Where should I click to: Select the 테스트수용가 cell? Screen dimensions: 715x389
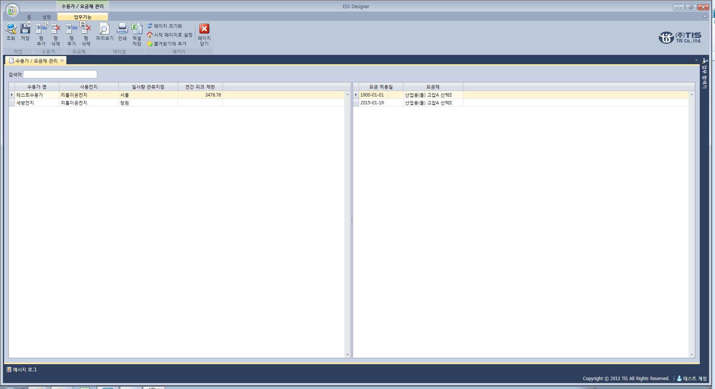pos(37,95)
